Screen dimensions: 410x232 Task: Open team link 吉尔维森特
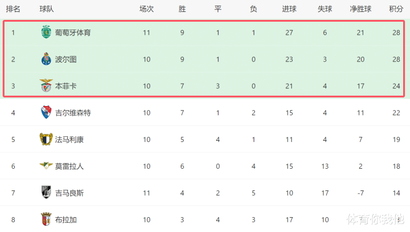[72, 113]
